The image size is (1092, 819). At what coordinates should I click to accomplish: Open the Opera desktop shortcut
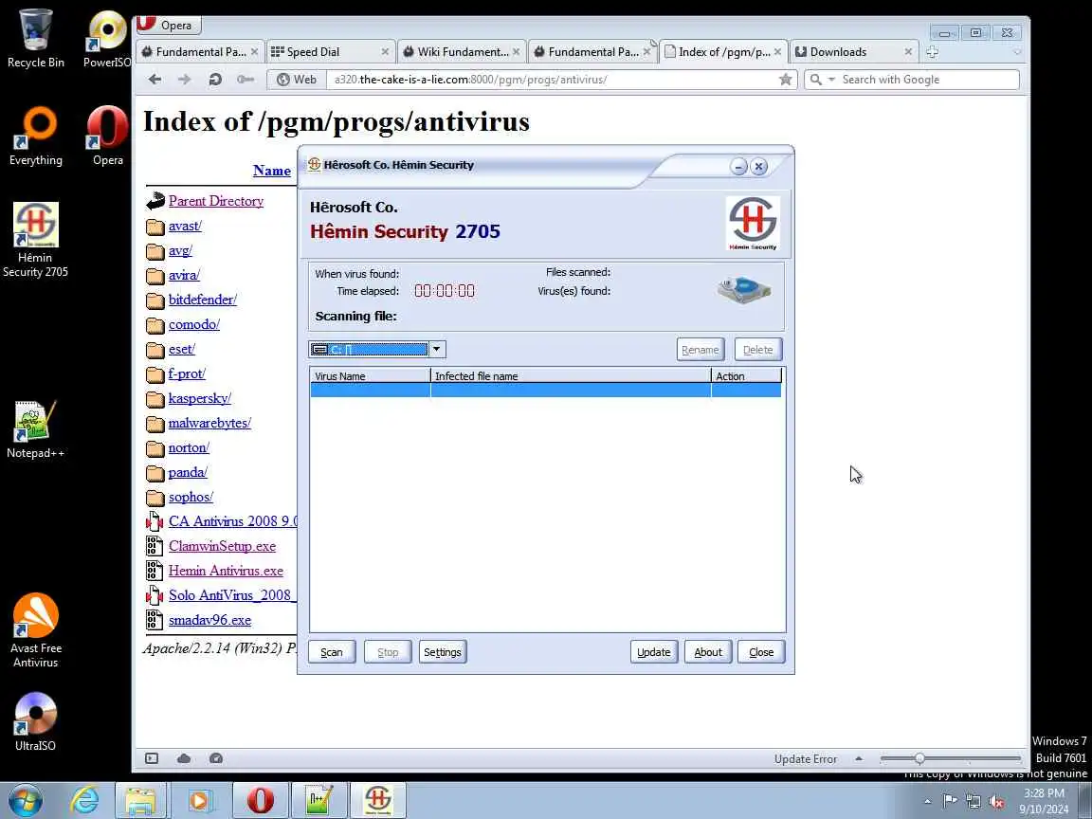(107, 136)
